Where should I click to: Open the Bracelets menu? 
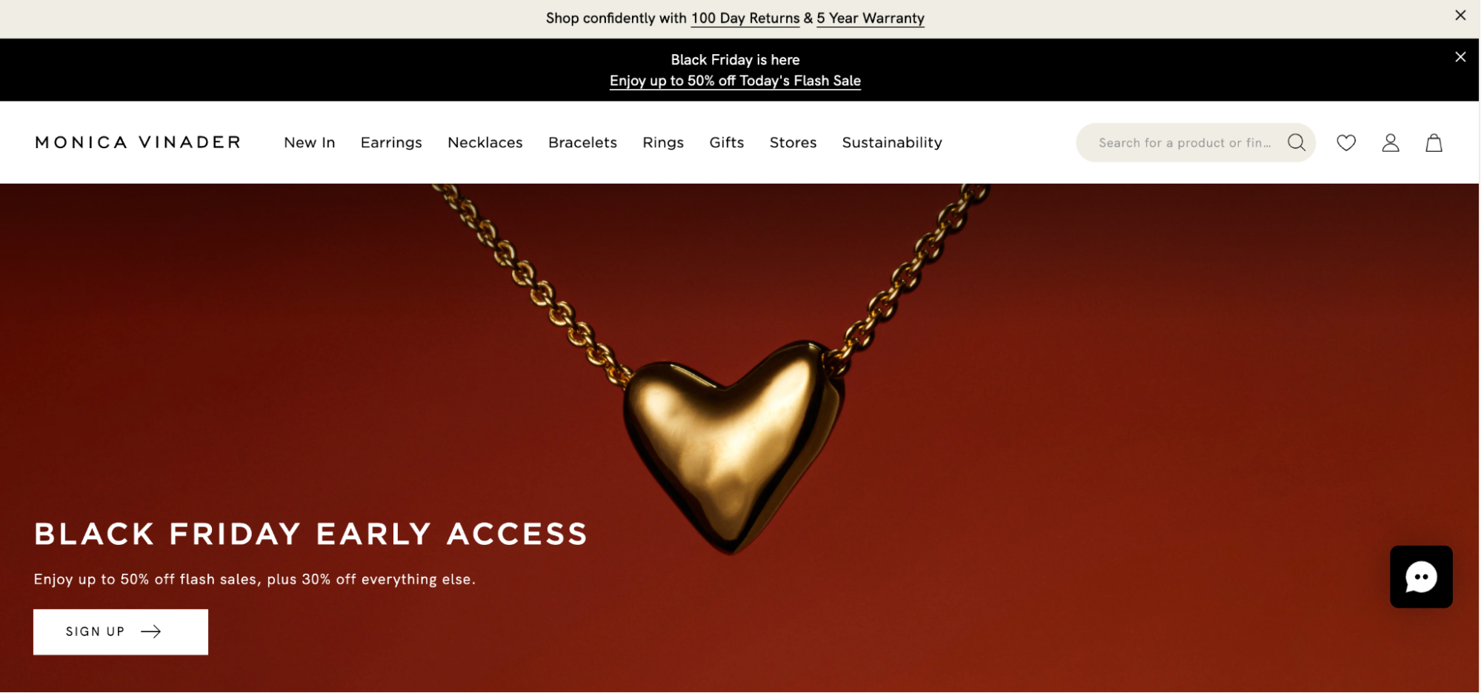582,142
